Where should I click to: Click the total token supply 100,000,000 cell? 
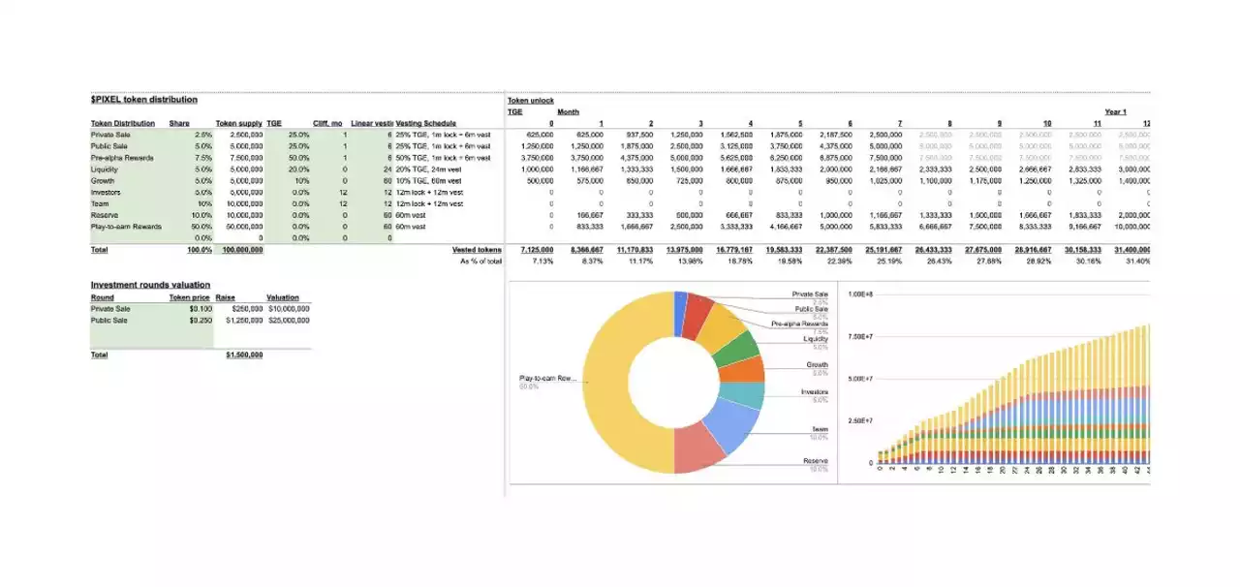(241, 250)
